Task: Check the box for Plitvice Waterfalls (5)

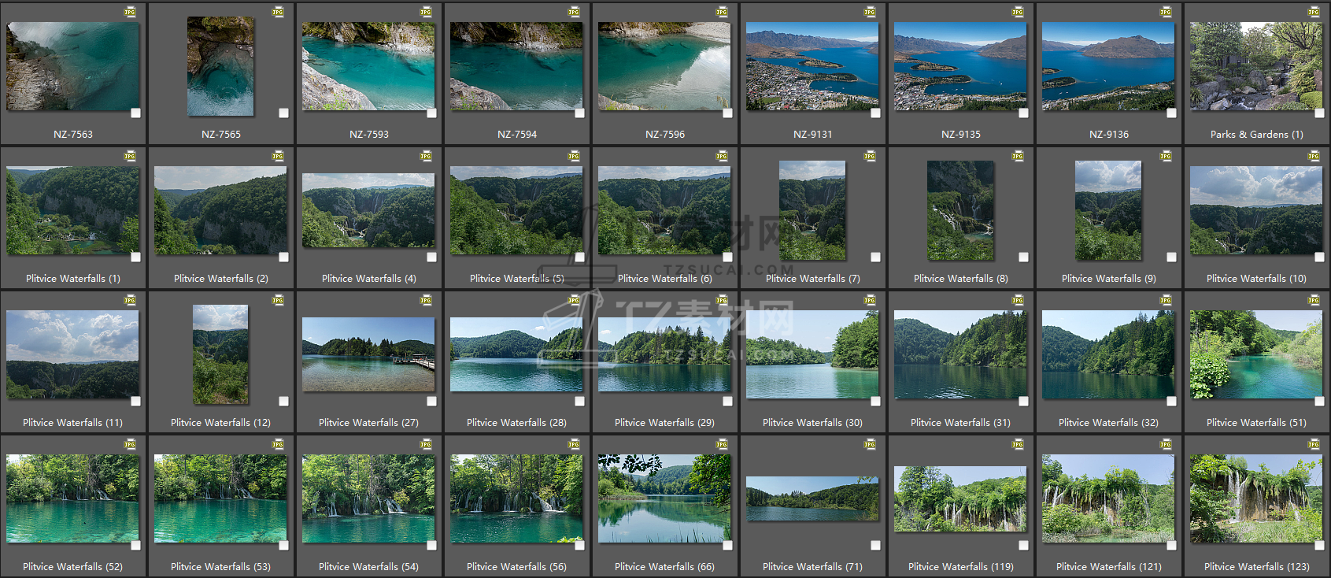Action: click(x=579, y=257)
